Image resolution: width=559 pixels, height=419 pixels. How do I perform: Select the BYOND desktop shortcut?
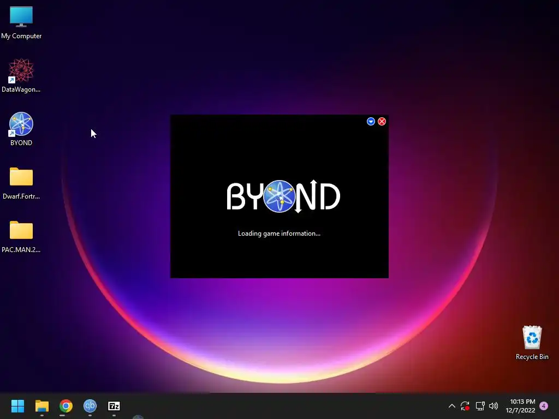coord(21,129)
